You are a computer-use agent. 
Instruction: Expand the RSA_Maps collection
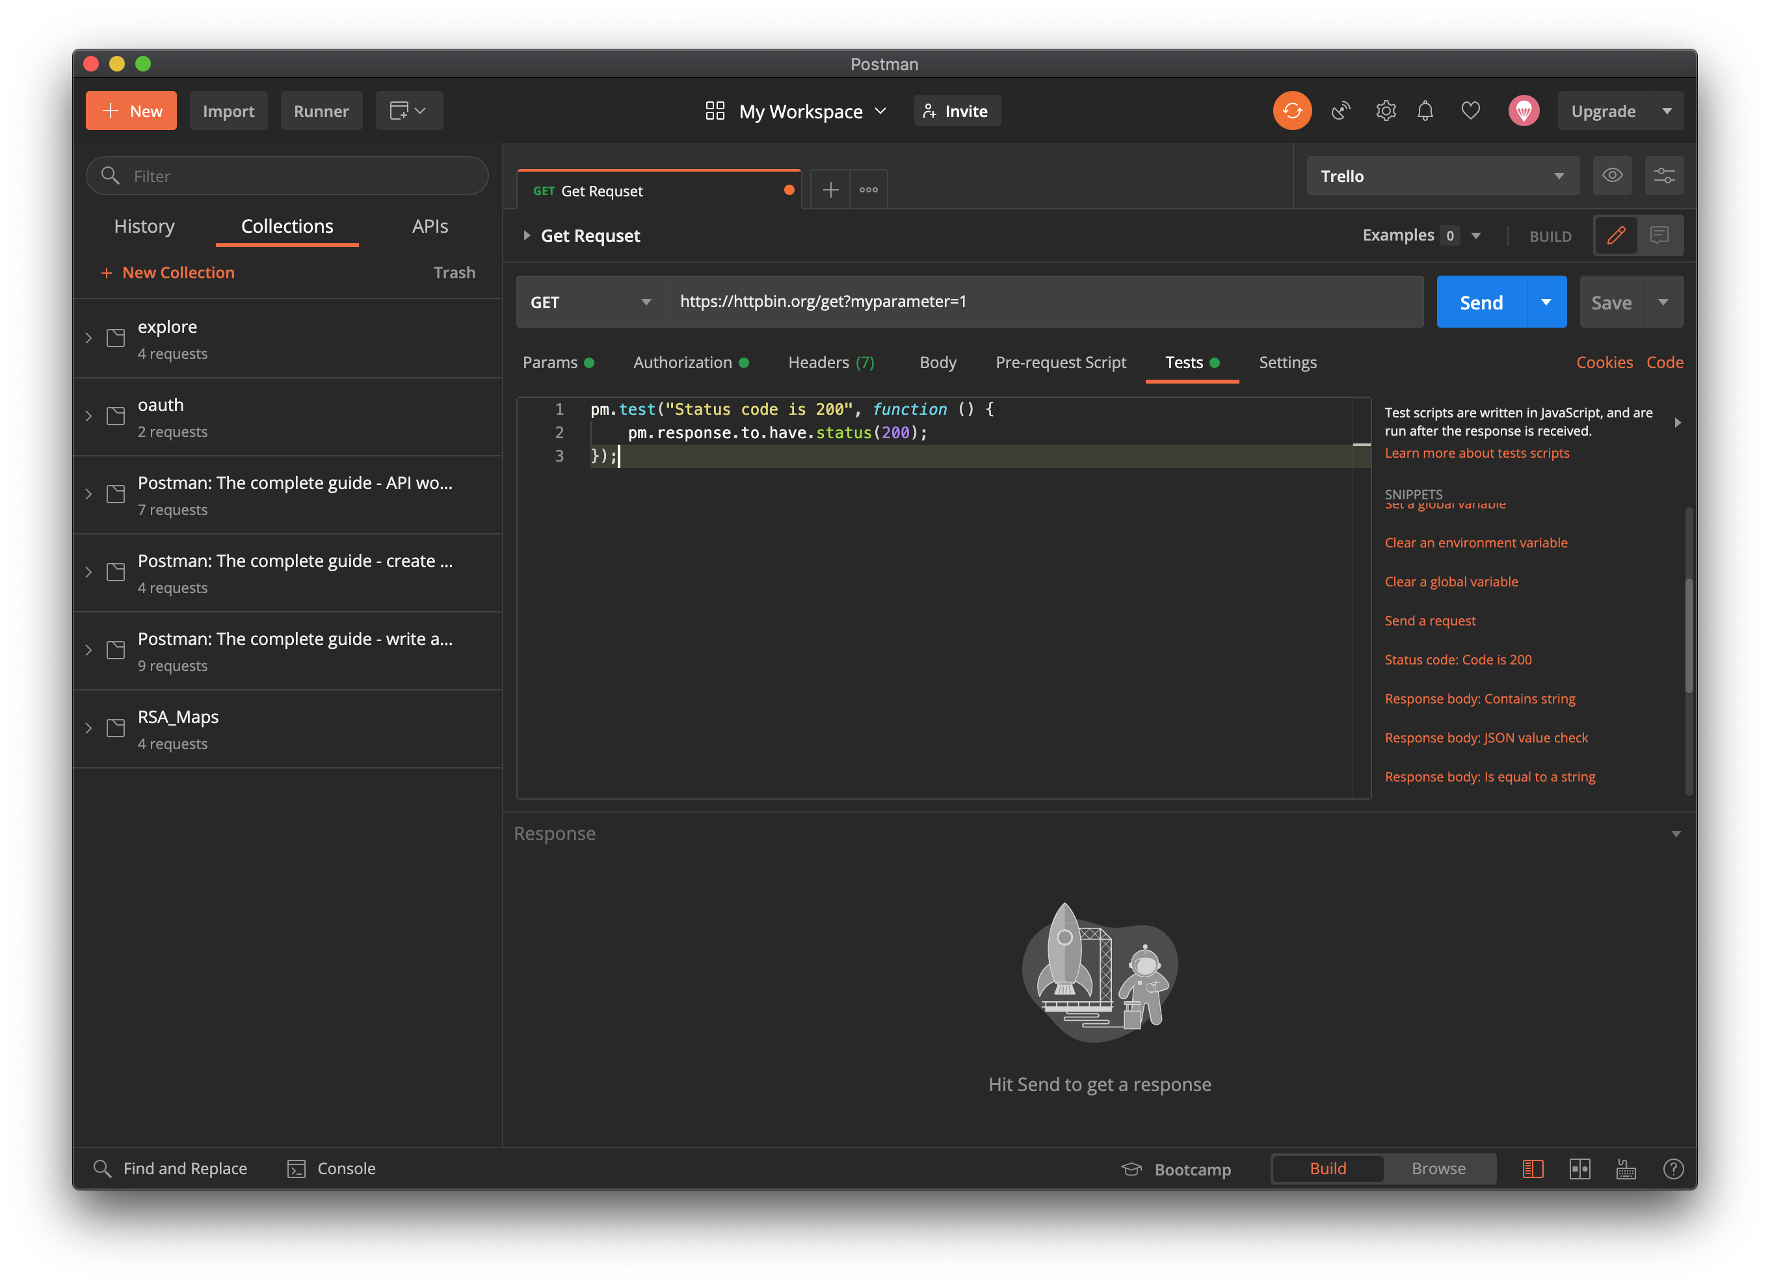coord(88,728)
